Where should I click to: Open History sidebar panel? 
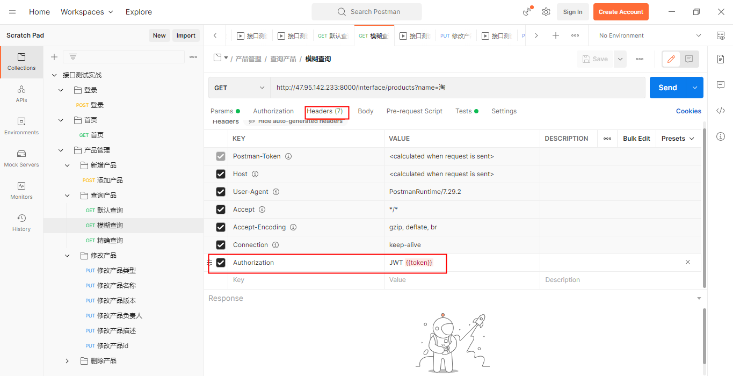tap(21, 223)
